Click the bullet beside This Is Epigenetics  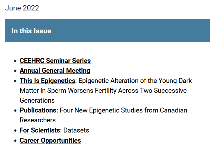(x=15, y=81)
